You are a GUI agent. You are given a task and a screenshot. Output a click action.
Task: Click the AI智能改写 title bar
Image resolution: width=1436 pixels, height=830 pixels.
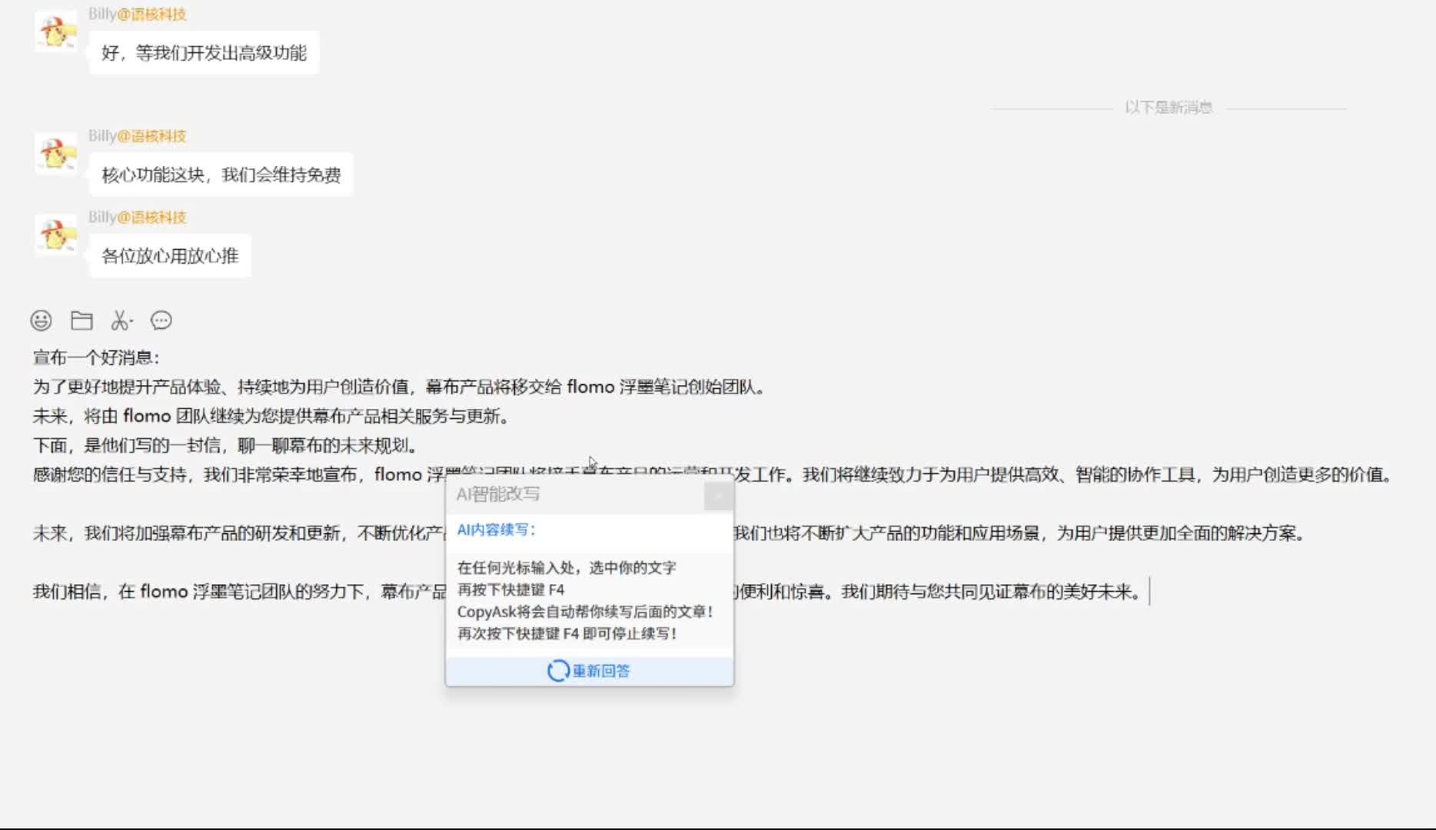[x=575, y=495]
